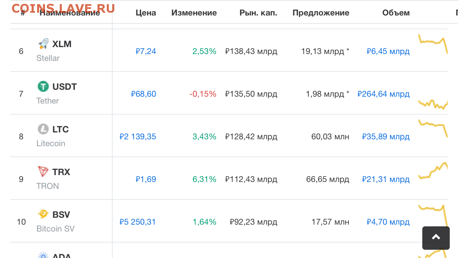458x258 pixels.
Task: Click the Tether USDT green logo
Action: (x=43, y=86)
